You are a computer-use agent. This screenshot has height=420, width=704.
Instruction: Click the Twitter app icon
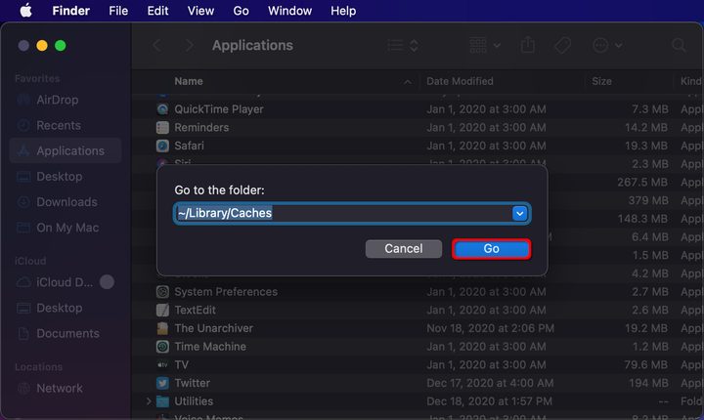click(x=162, y=383)
